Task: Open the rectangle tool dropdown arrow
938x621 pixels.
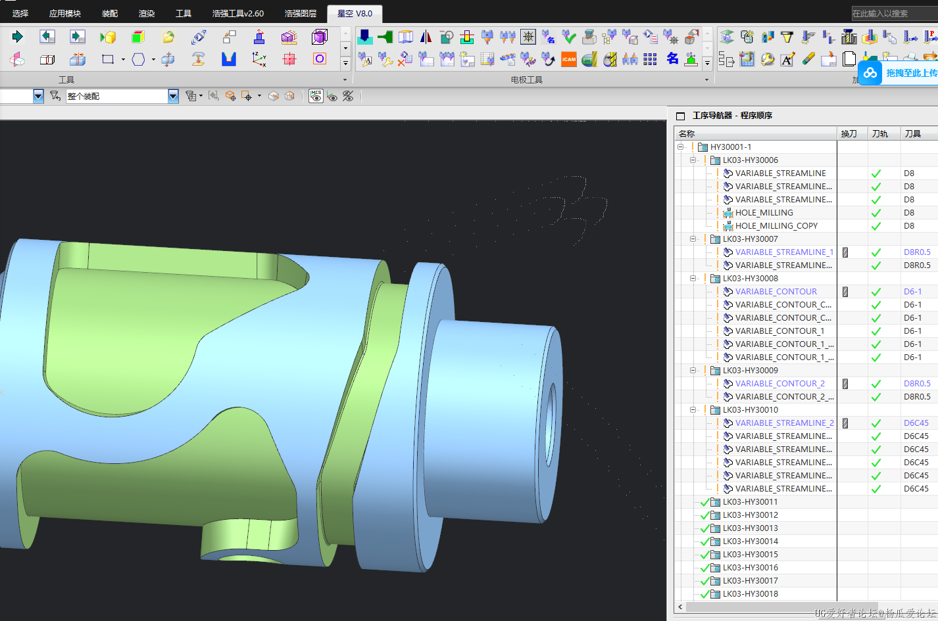Action: 123,59
